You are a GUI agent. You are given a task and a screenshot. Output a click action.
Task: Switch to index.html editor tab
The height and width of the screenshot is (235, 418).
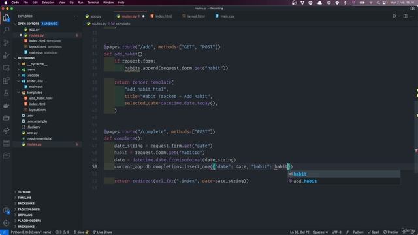161,16
